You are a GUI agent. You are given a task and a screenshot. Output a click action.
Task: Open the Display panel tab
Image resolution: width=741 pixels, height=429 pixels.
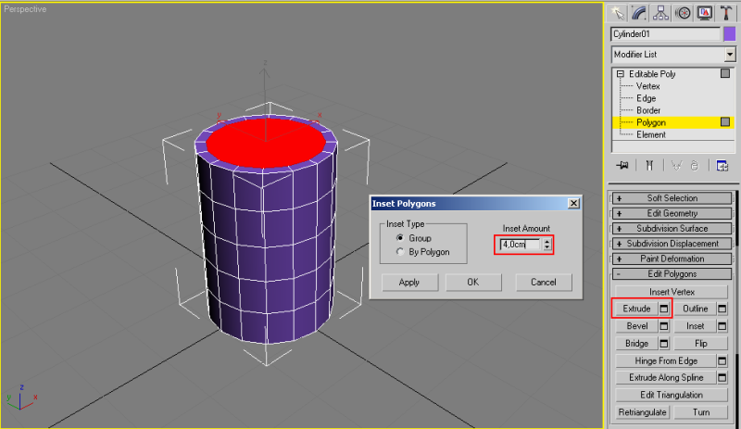(705, 13)
